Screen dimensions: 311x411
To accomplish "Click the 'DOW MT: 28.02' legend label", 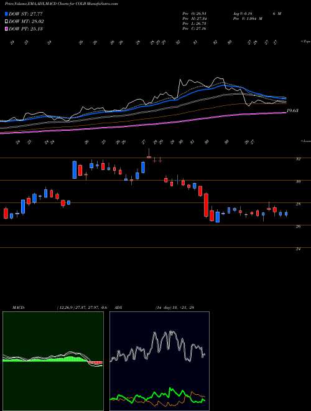I will [26, 22].
